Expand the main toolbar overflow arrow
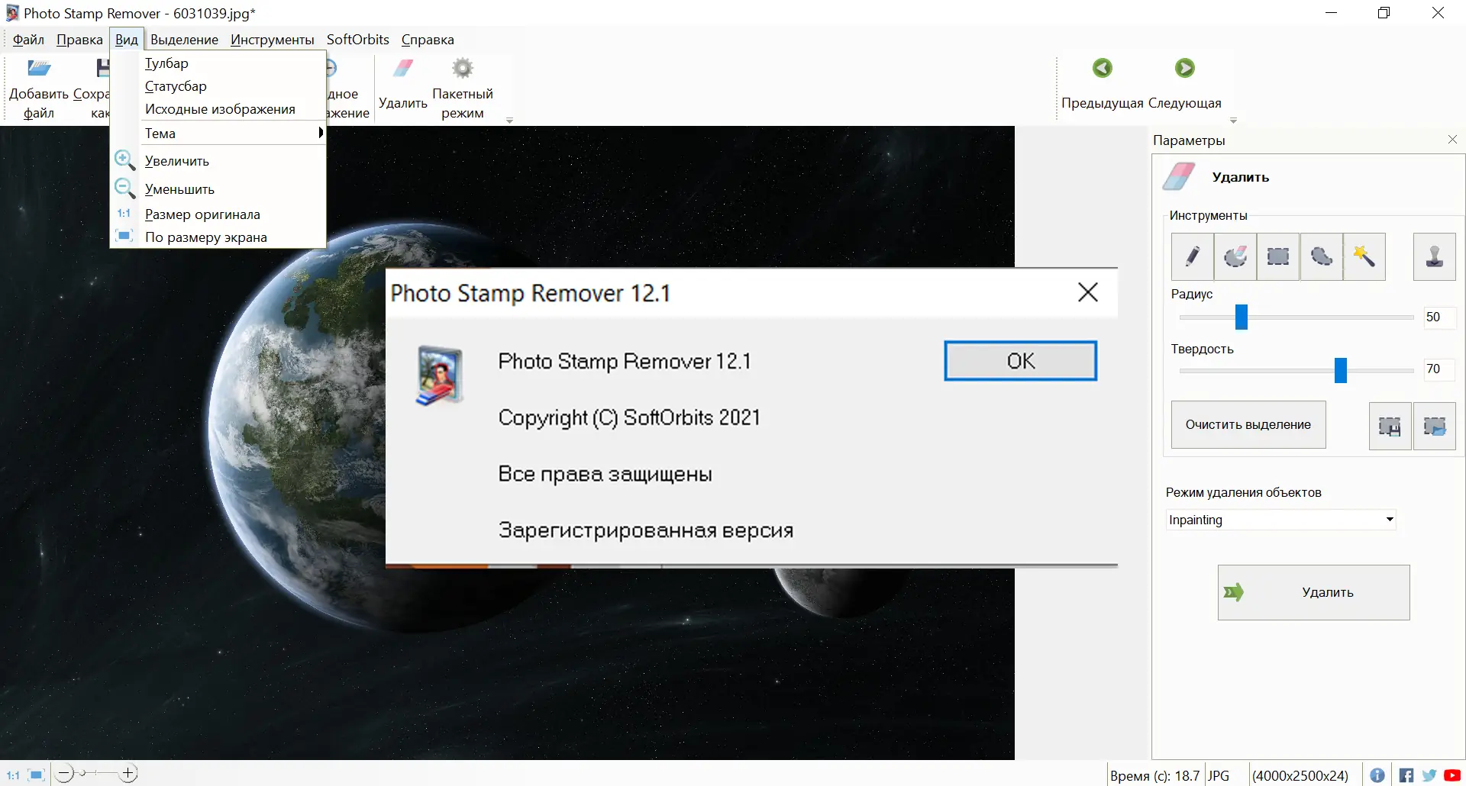The image size is (1466, 786). (509, 120)
